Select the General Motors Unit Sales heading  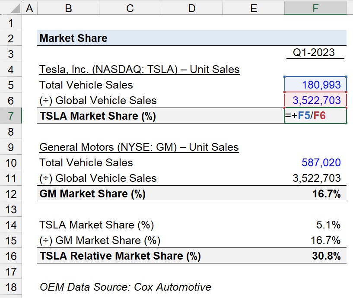[x=139, y=147]
